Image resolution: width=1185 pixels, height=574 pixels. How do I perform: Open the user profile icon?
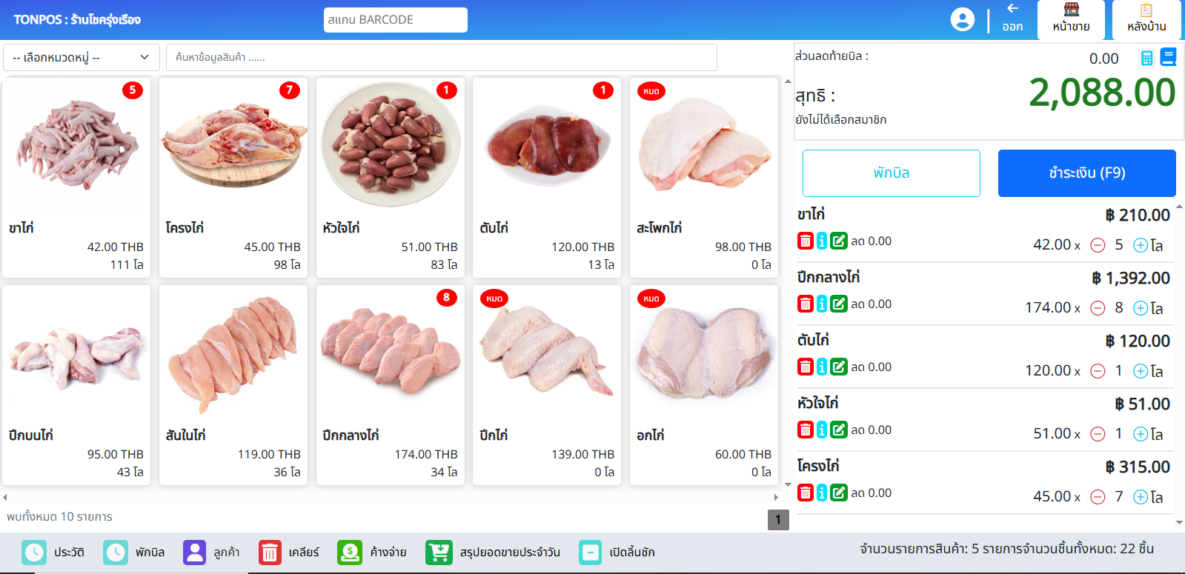click(x=963, y=19)
